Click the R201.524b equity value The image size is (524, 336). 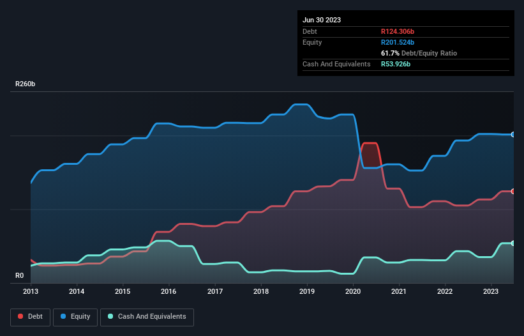pos(398,42)
